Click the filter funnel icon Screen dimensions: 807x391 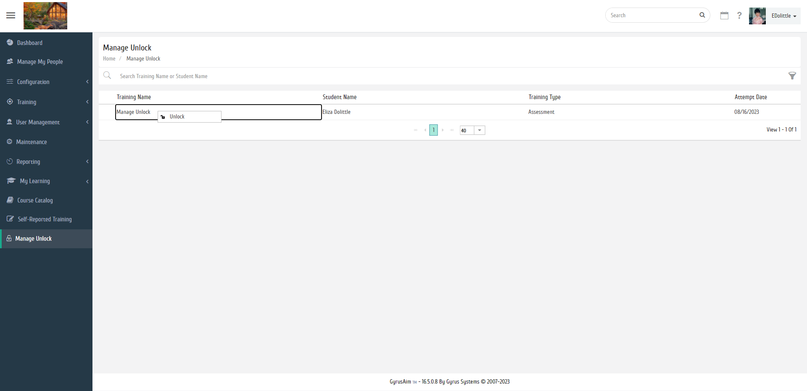point(792,76)
